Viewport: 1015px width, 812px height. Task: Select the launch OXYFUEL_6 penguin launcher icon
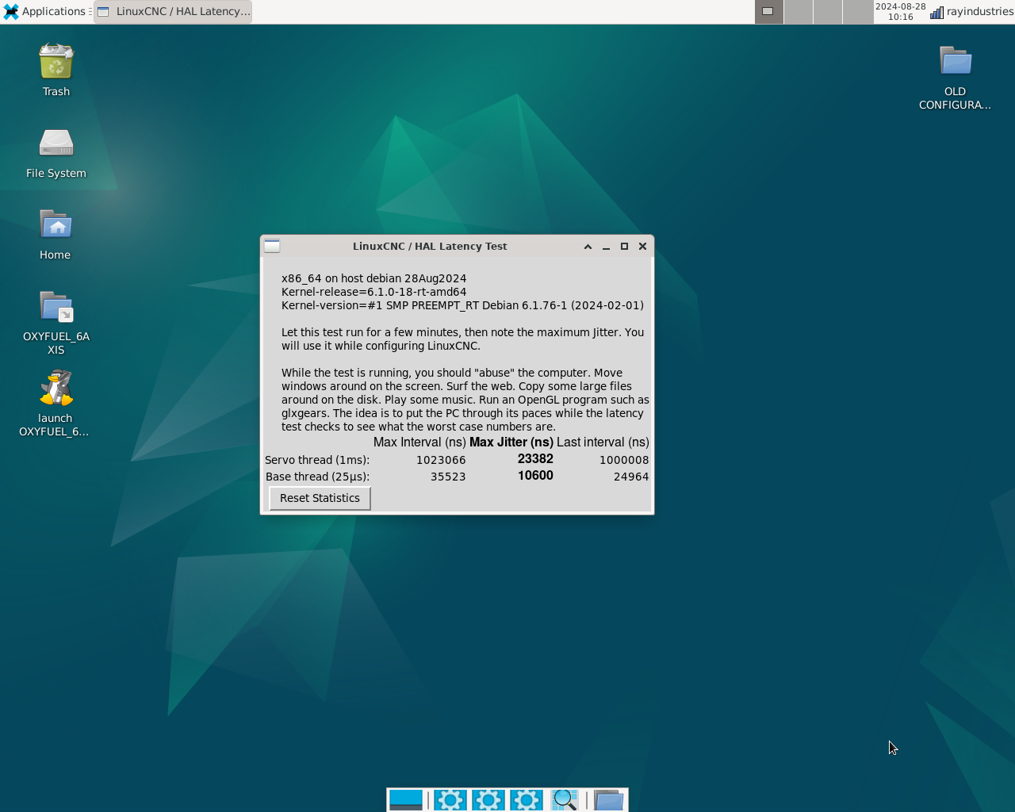point(56,404)
